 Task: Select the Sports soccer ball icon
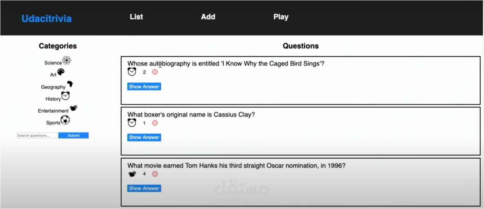pyautogui.click(x=65, y=120)
